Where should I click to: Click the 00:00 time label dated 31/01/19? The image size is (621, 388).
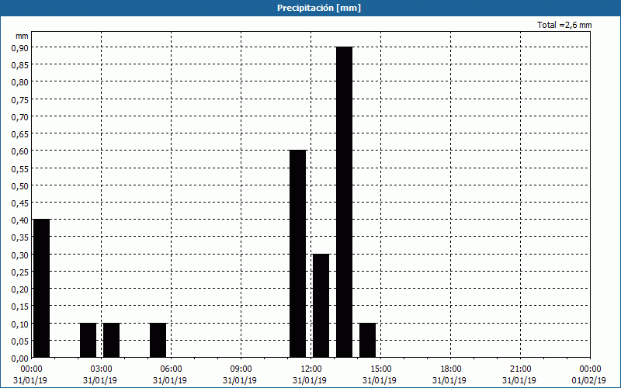pos(31,369)
